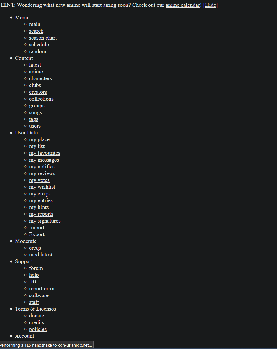
Task: Visit the forum link
Action: (x=36, y=268)
